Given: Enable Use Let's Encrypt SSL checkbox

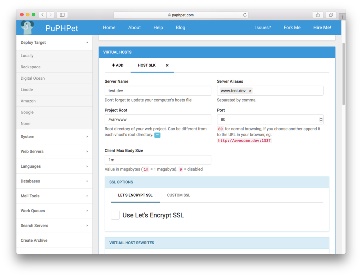Looking at the screenshot, I should [115, 215].
